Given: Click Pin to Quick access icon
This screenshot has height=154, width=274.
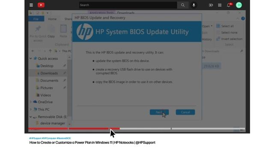Looking at the screenshot, I should coord(38,29).
